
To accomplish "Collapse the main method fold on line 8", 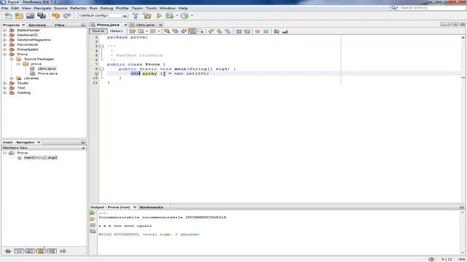I will 101,69.
